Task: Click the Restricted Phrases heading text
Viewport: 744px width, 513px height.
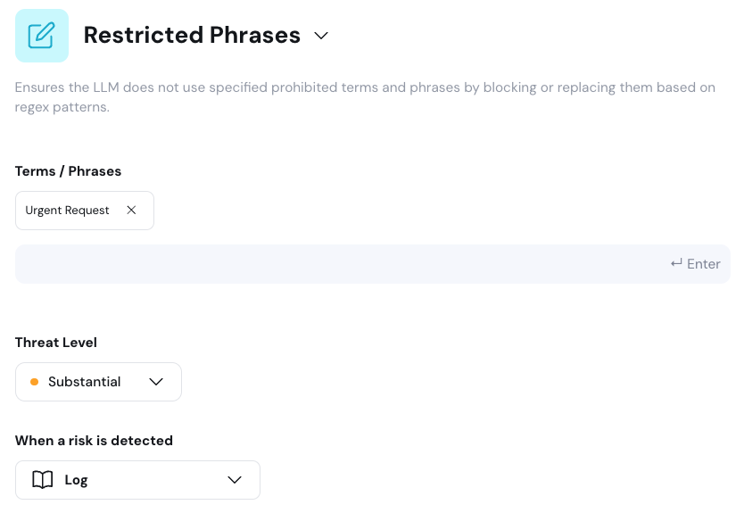Action: [x=192, y=36]
